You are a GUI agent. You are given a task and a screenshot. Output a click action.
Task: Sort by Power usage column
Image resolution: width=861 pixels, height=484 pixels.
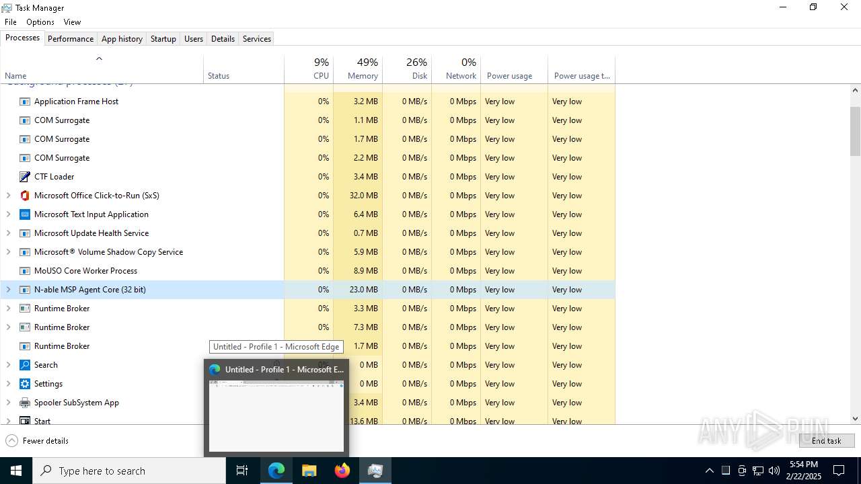coord(515,69)
